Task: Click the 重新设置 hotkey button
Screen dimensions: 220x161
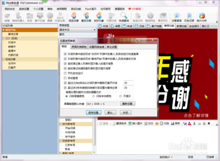Action: tap(128, 104)
